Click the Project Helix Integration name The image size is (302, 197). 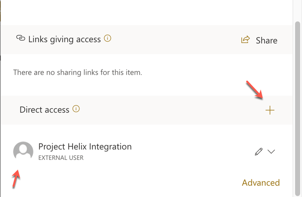[85, 147]
